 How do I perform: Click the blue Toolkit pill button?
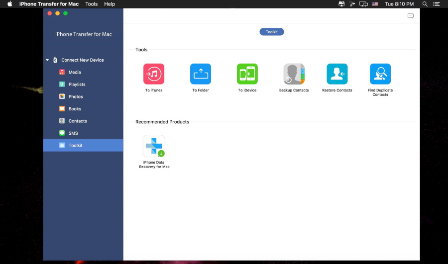pos(272,32)
